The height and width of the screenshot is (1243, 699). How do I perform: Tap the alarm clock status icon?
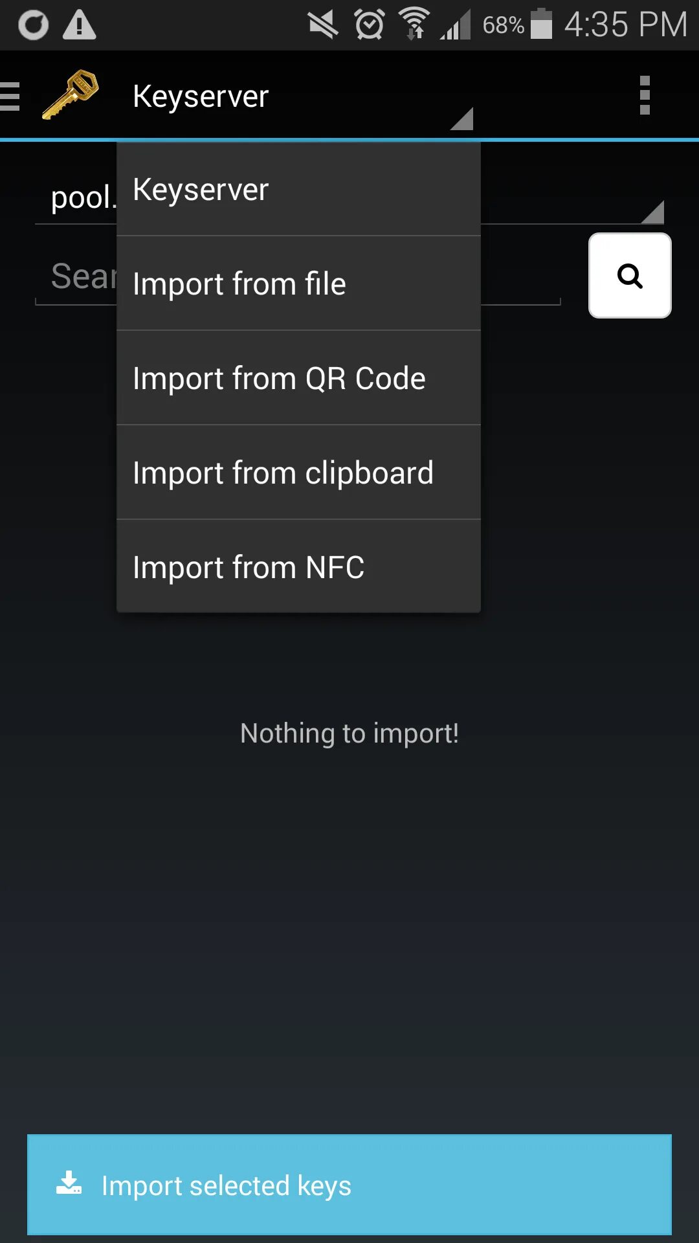point(369,25)
